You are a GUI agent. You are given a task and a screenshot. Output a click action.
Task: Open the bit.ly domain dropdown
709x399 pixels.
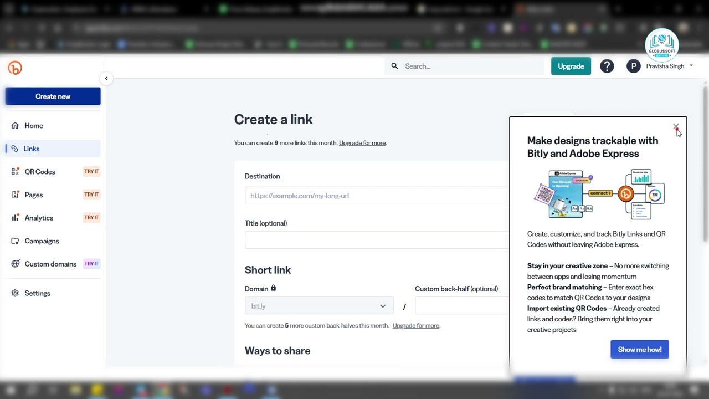(319, 306)
